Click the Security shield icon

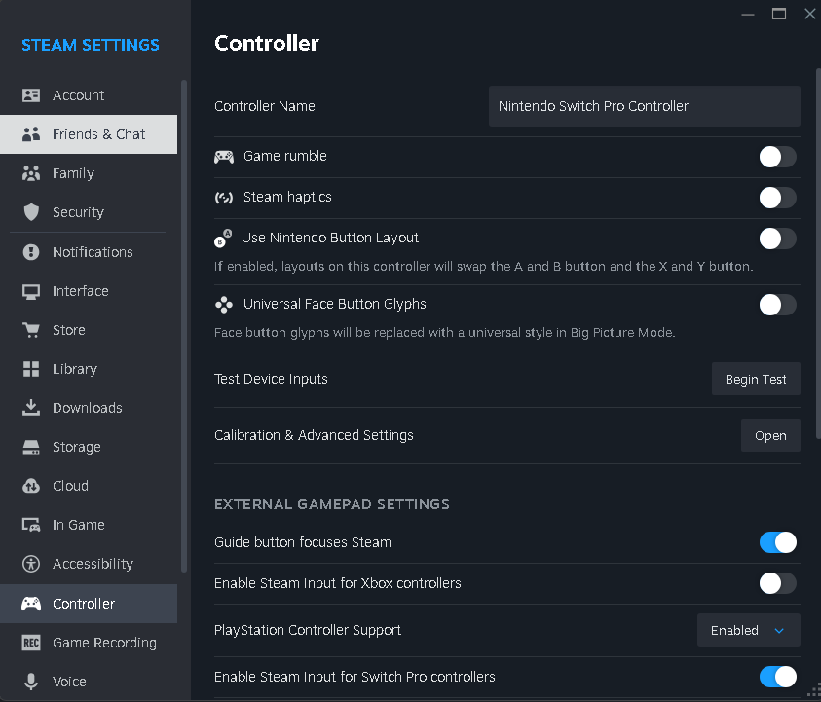31,212
